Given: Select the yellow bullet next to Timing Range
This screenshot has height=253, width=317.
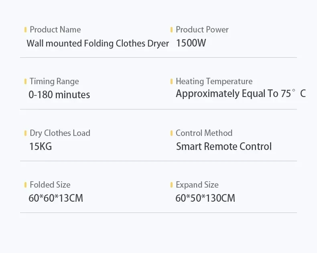Looking at the screenshot, I should (26, 81).
